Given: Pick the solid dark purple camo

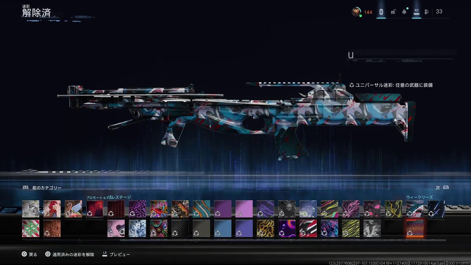Looking at the screenshot, I should (223, 209).
